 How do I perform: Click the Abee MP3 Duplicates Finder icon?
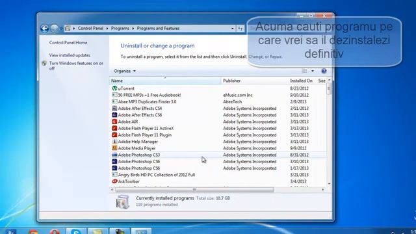click(114, 101)
